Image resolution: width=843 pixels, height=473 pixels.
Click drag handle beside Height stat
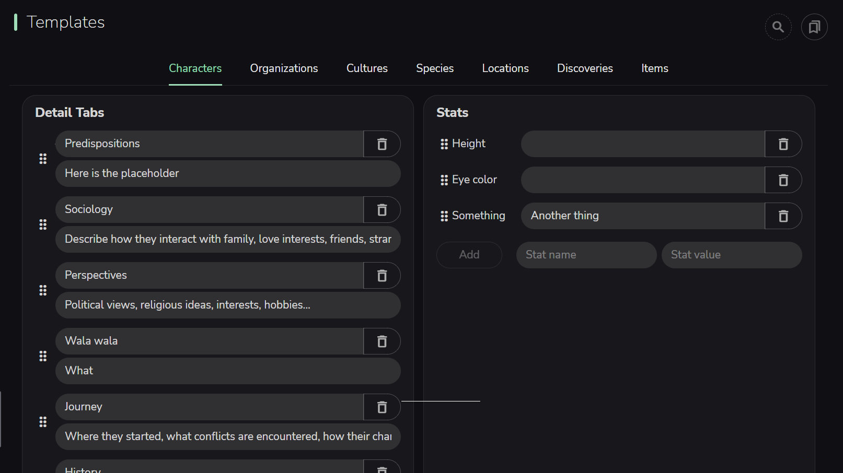[444, 144]
